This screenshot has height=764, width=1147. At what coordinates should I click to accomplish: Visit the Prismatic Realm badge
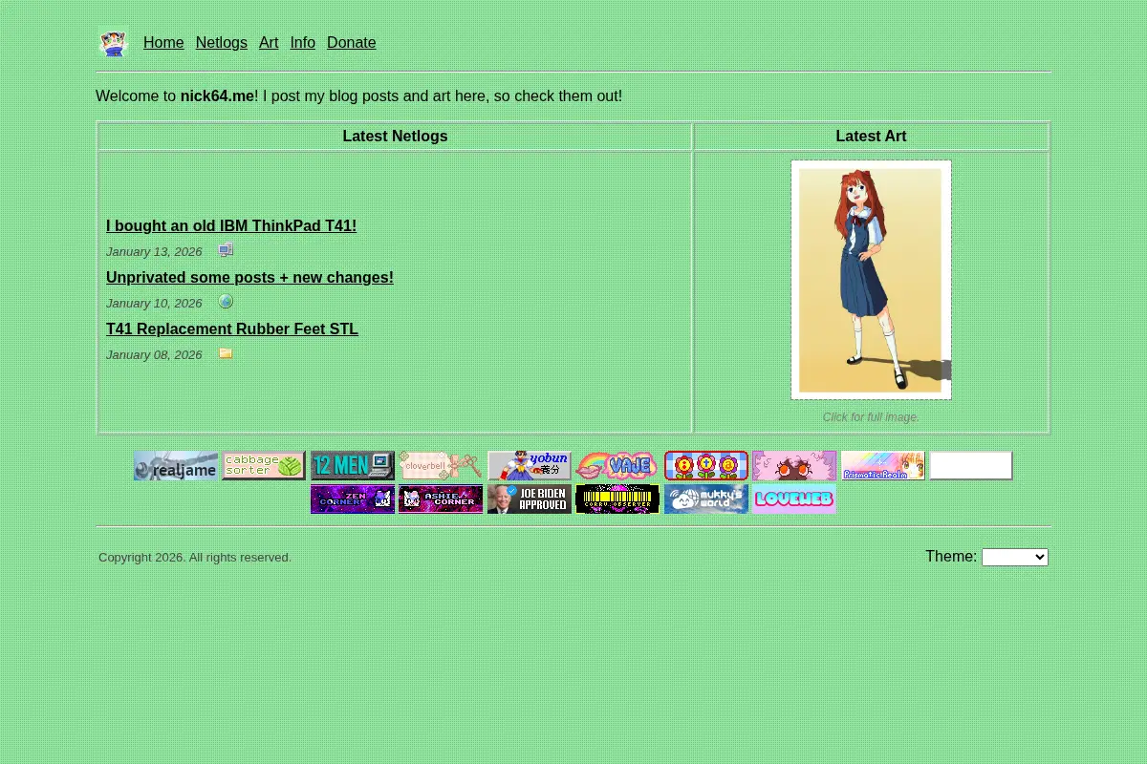pyautogui.click(x=883, y=466)
